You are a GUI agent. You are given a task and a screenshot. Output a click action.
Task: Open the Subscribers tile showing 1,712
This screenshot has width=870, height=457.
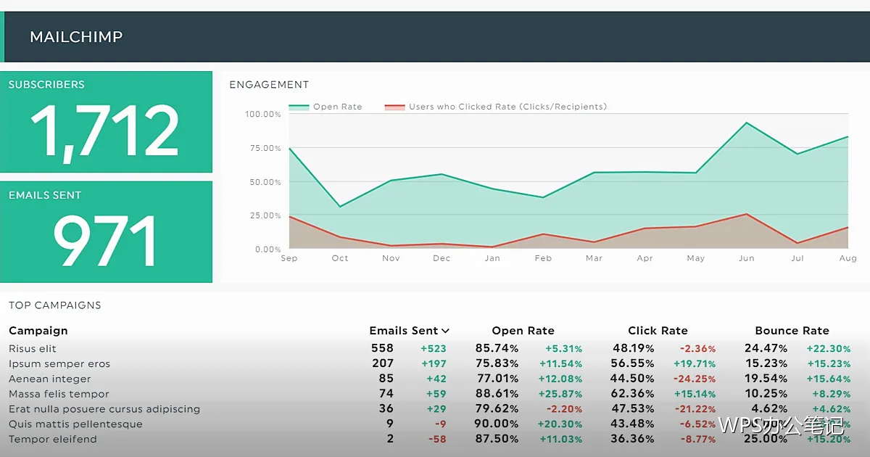tap(106, 122)
